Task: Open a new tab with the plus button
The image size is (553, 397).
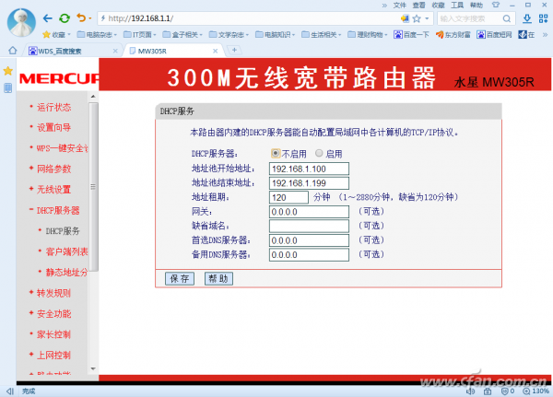Action: [x=234, y=51]
